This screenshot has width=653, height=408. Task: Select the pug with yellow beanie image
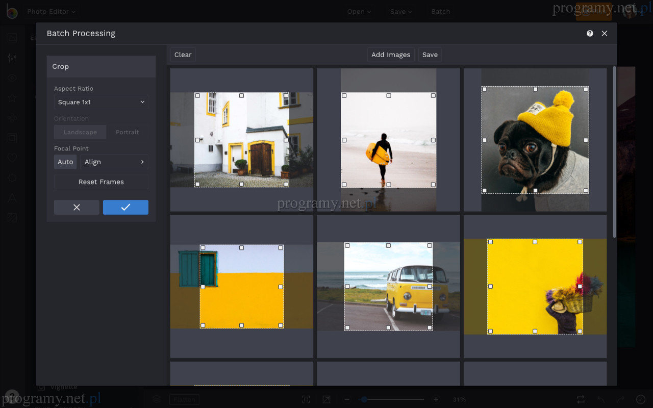(535, 140)
